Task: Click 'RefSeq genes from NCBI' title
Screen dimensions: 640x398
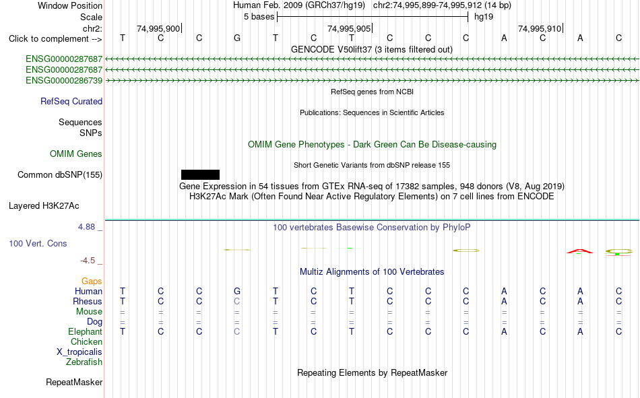Action: click(373, 92)
